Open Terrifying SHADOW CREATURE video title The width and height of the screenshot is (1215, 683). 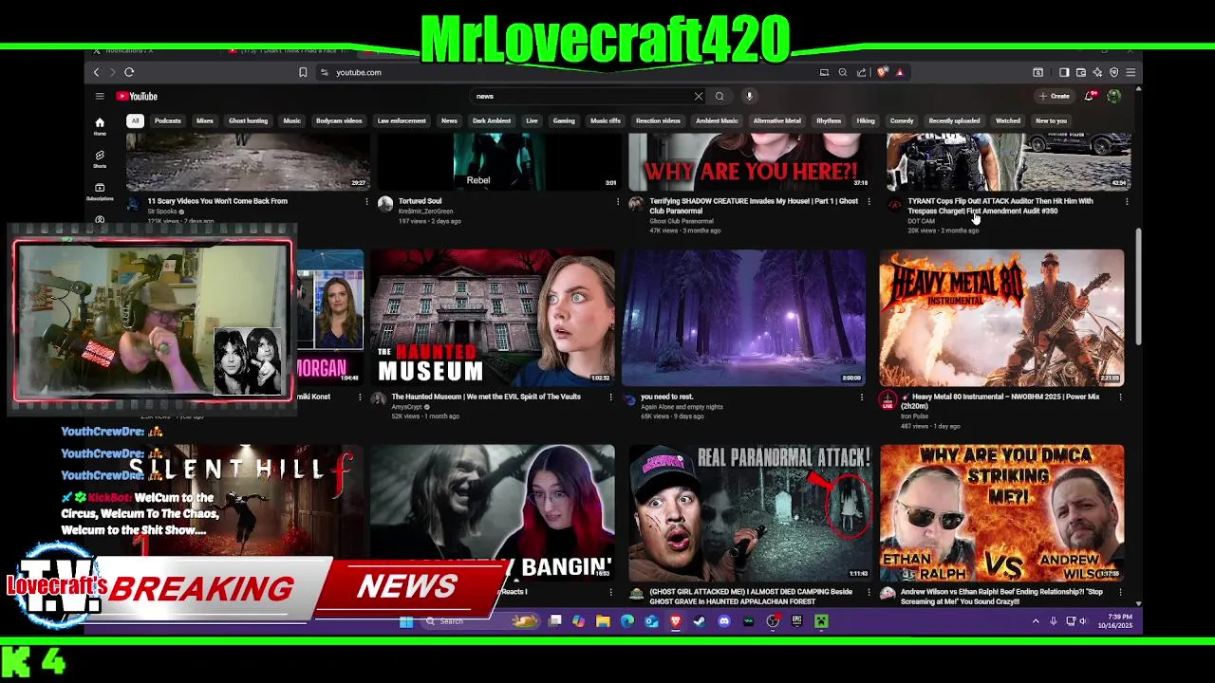[754, 206]
